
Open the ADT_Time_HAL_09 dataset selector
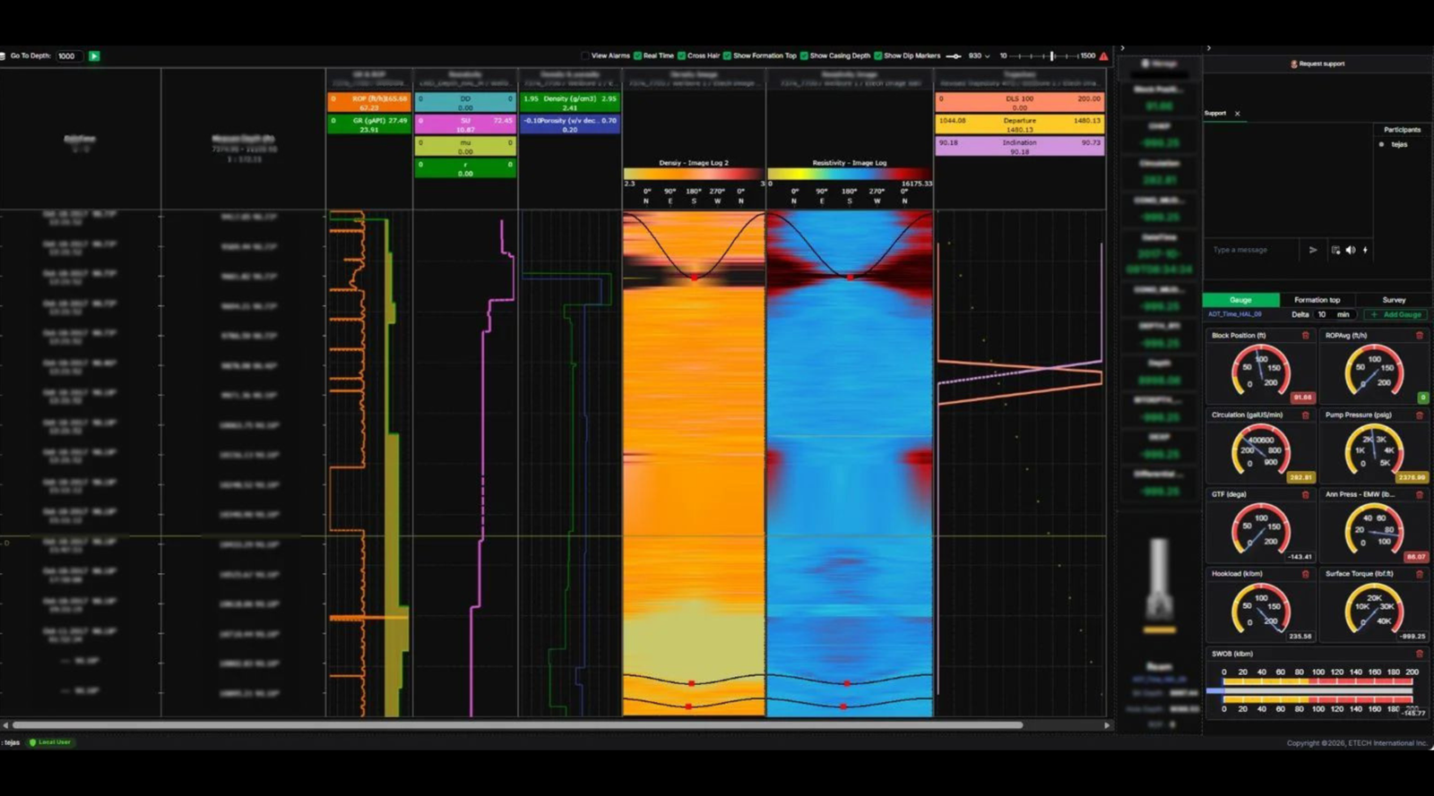tap(1234, 314)
